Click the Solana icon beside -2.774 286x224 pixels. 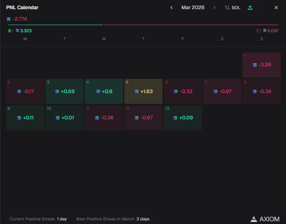9,19
